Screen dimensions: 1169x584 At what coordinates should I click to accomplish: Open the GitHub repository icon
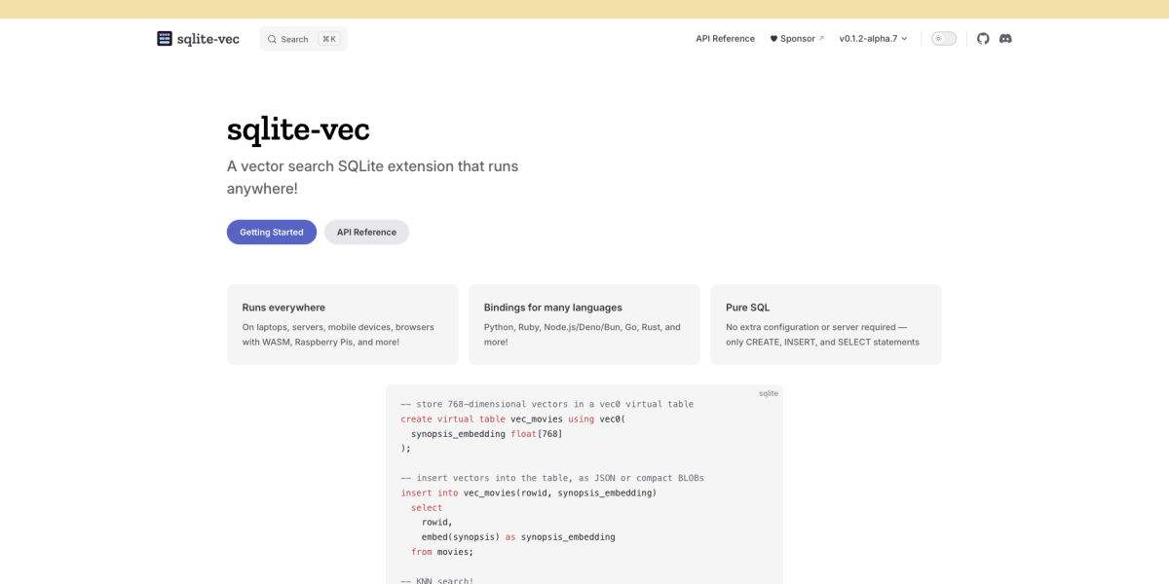(x=983, y=38)
